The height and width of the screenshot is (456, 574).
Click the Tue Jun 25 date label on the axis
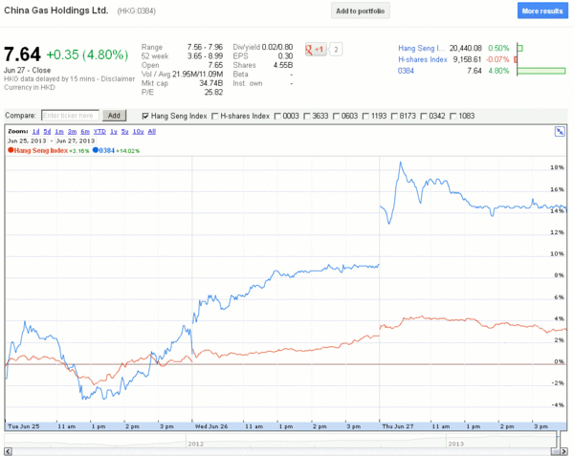[x=23, y=426]
